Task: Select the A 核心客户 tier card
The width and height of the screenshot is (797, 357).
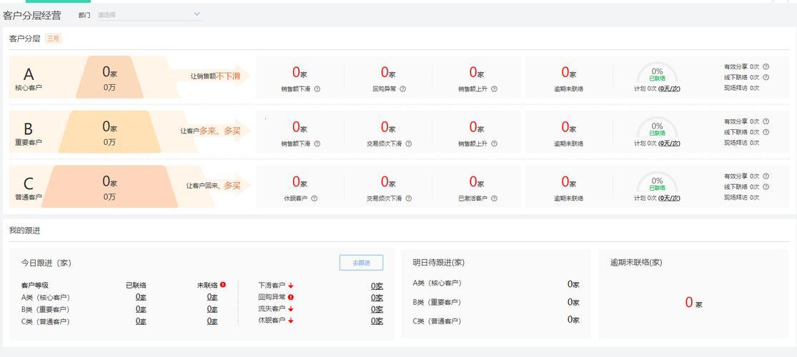Action: click(94, 77)
